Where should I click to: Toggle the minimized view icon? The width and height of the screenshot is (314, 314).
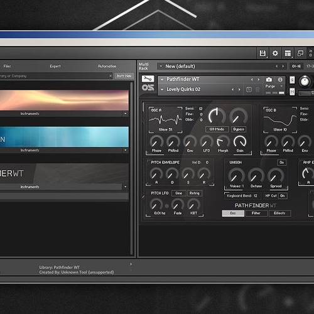click(x=300, y=53)
